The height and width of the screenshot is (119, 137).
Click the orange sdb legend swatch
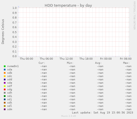(x=5, y=73)
